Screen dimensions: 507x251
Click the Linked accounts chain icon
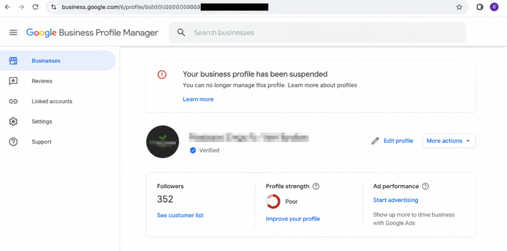pyautogui.click(x=13, y=101)
